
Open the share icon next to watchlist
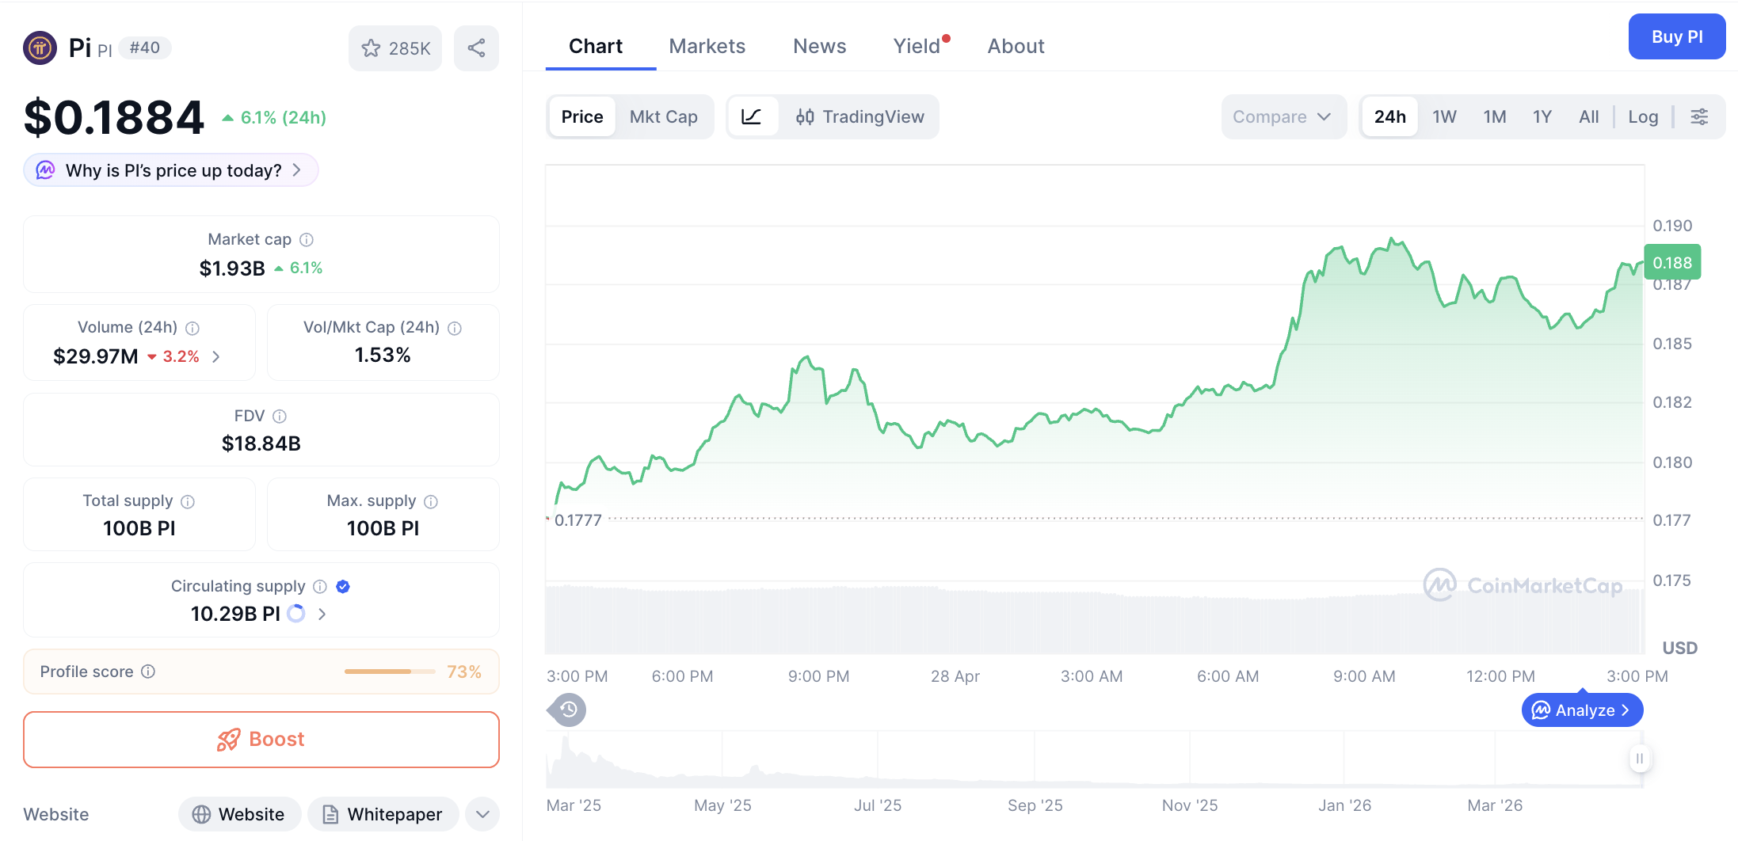[476, 48]
